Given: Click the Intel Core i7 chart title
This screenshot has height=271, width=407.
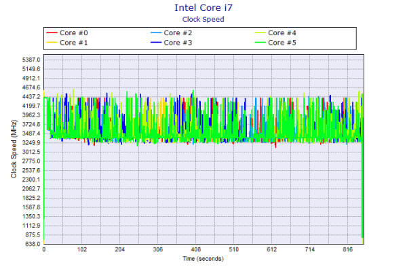Looking at the screenshot, I should [x=203, y=7].
